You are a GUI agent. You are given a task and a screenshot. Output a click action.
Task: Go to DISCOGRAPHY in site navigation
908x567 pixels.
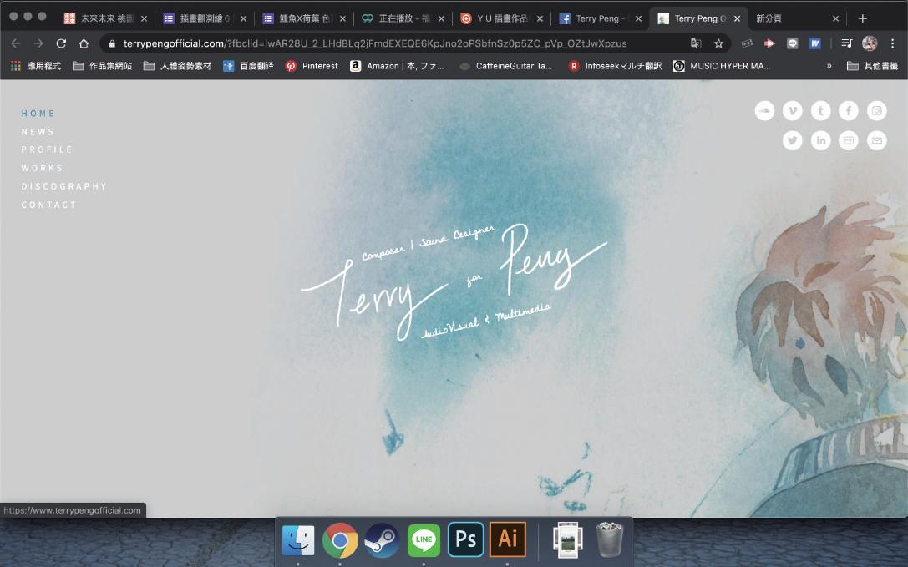64,186
